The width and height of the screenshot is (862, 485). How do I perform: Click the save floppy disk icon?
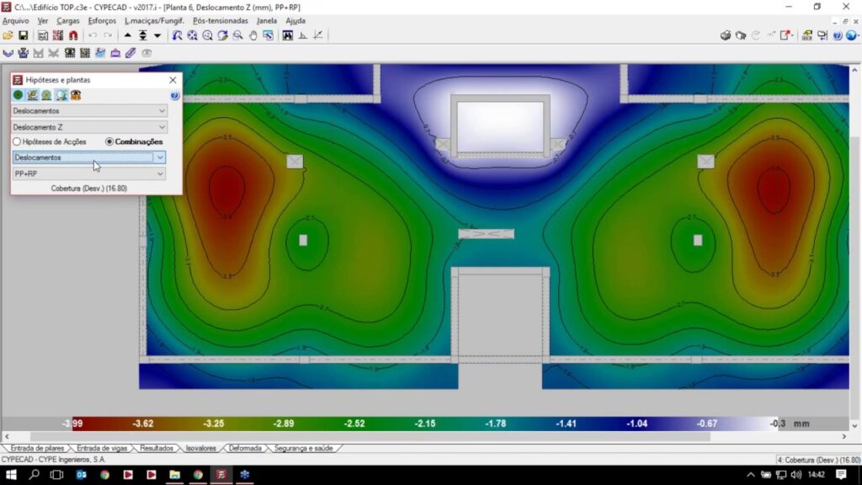24,35
